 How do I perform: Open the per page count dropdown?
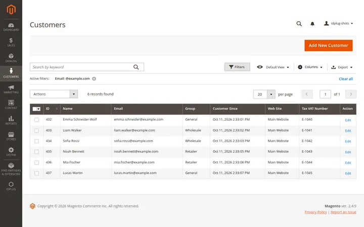264,94
